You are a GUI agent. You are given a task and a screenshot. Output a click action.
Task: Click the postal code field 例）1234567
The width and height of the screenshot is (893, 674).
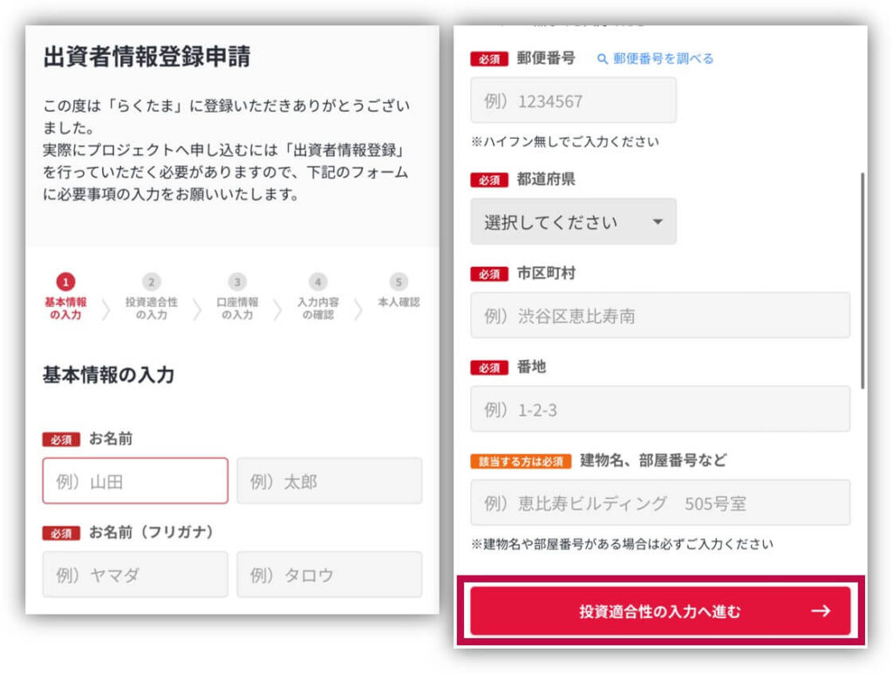point(573,100)
